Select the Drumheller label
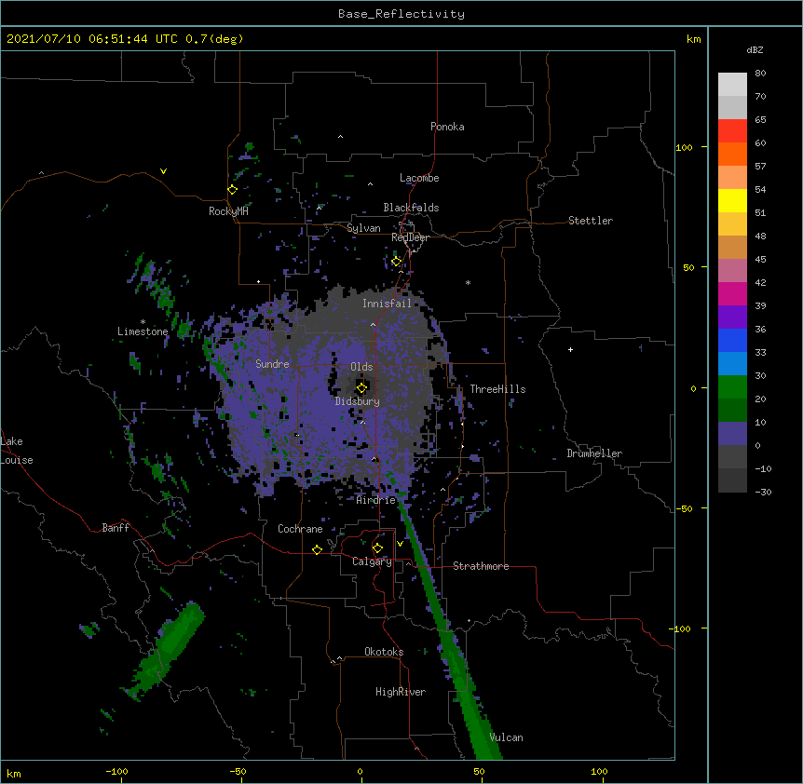This screenshot has width=803, height=784. pos(594,453)
